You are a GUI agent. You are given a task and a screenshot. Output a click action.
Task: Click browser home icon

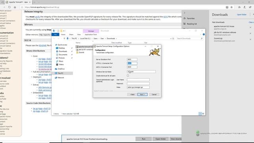click(15, 7)
